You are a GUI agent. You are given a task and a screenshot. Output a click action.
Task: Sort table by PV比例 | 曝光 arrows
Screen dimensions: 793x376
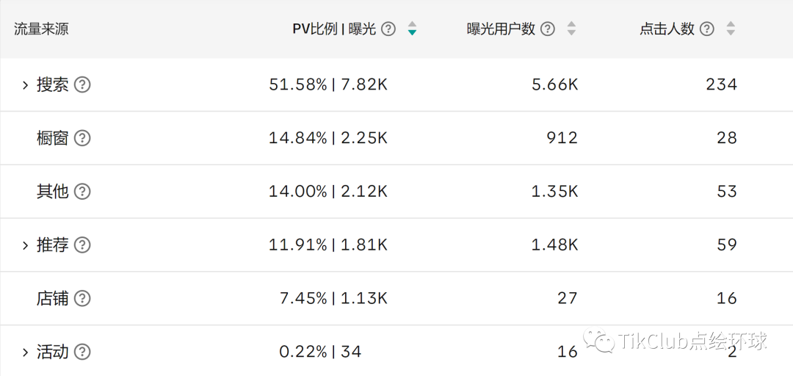pyautogui.click(x=412, y=29)
